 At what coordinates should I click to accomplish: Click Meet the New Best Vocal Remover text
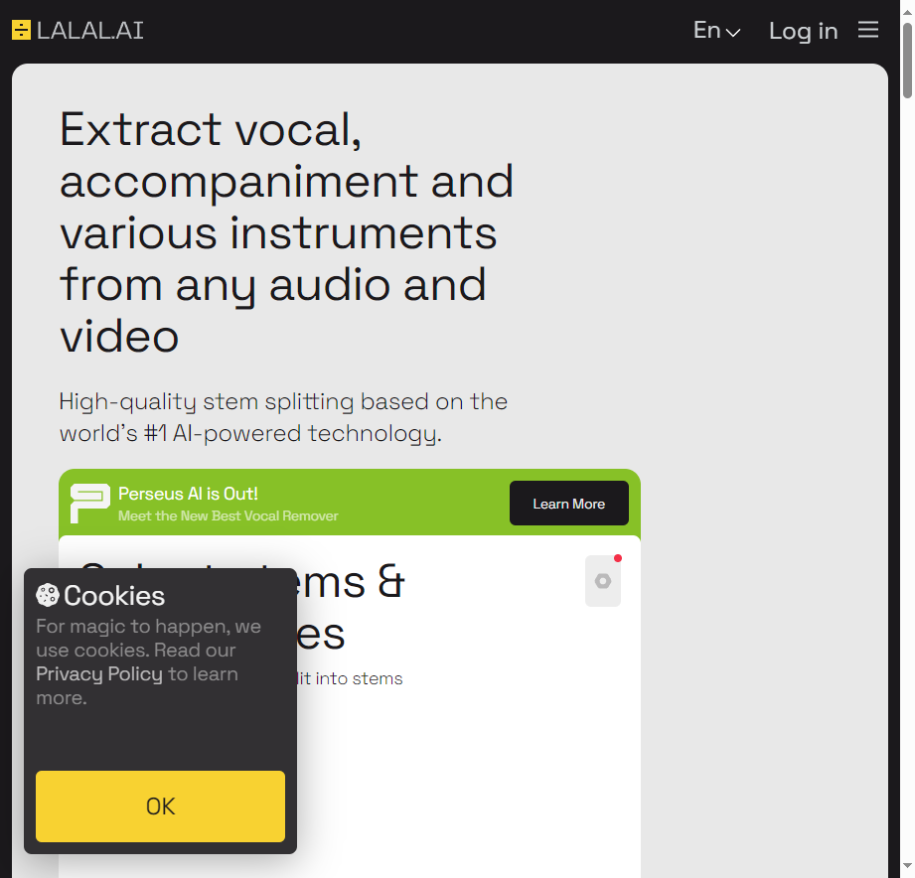pos(229,515)
